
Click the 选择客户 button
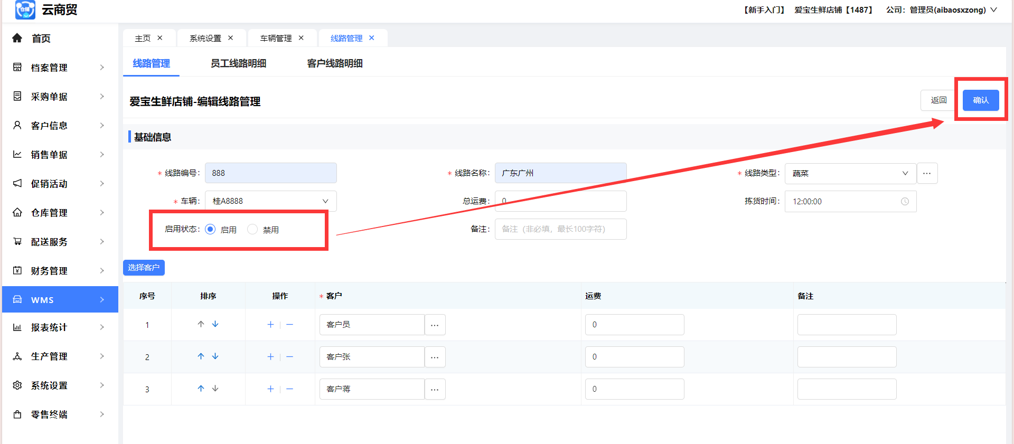[144, 268]
